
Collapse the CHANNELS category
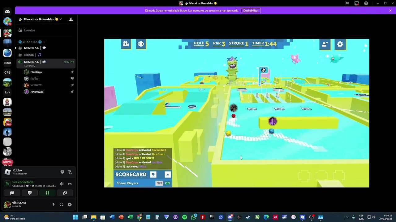click(32, 42)
